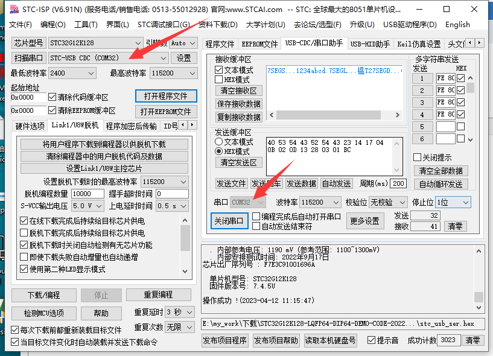Image resolution: width=493 pixels, height=356 pixels.
Task: Toggle 提示音 checkbox
Action: click(x=371, y=340)
